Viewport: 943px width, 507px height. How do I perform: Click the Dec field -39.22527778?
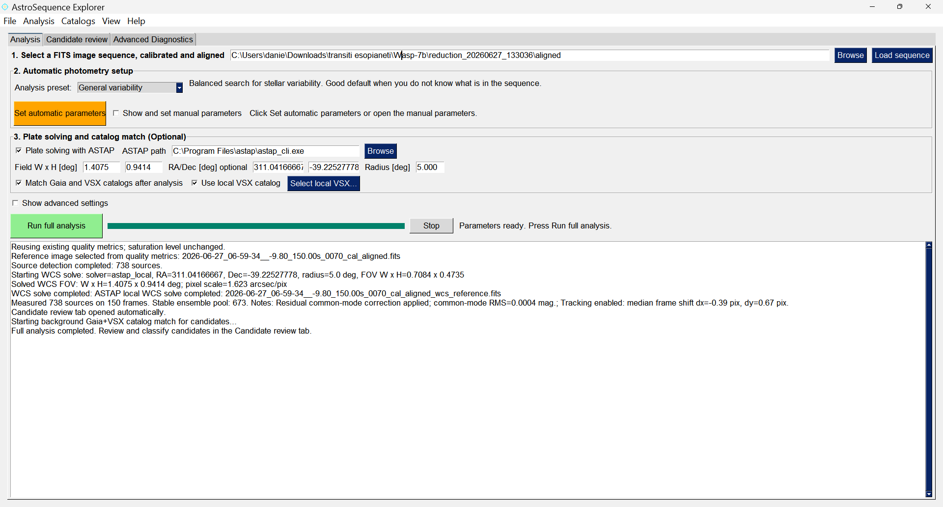[334, 167]
